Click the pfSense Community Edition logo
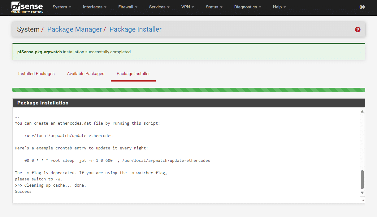Viewport: 377px width, 217px height. tap(27, 7)
